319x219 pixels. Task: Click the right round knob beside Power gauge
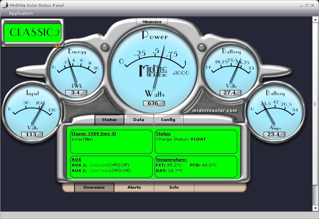(201, 47)
